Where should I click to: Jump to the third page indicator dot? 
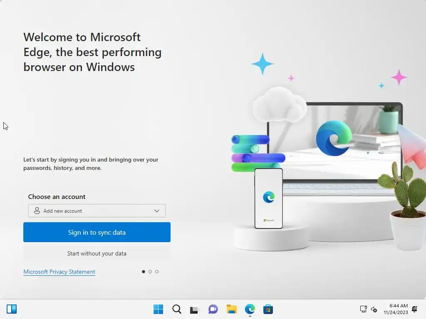click(157, 272)
